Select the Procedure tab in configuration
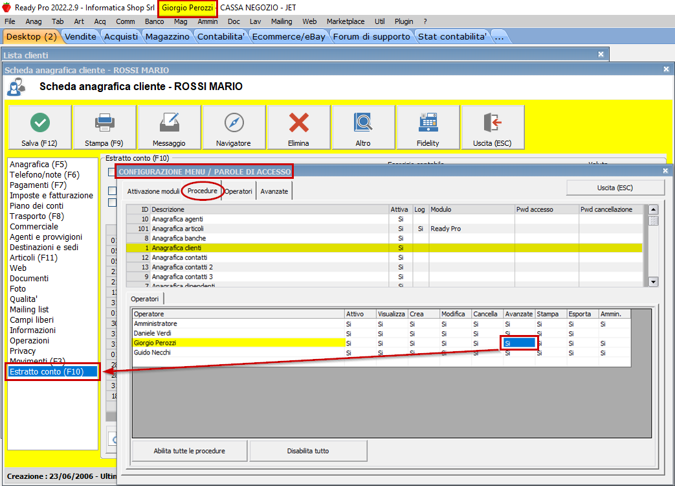675x486 pixels. tap(203, 191)
